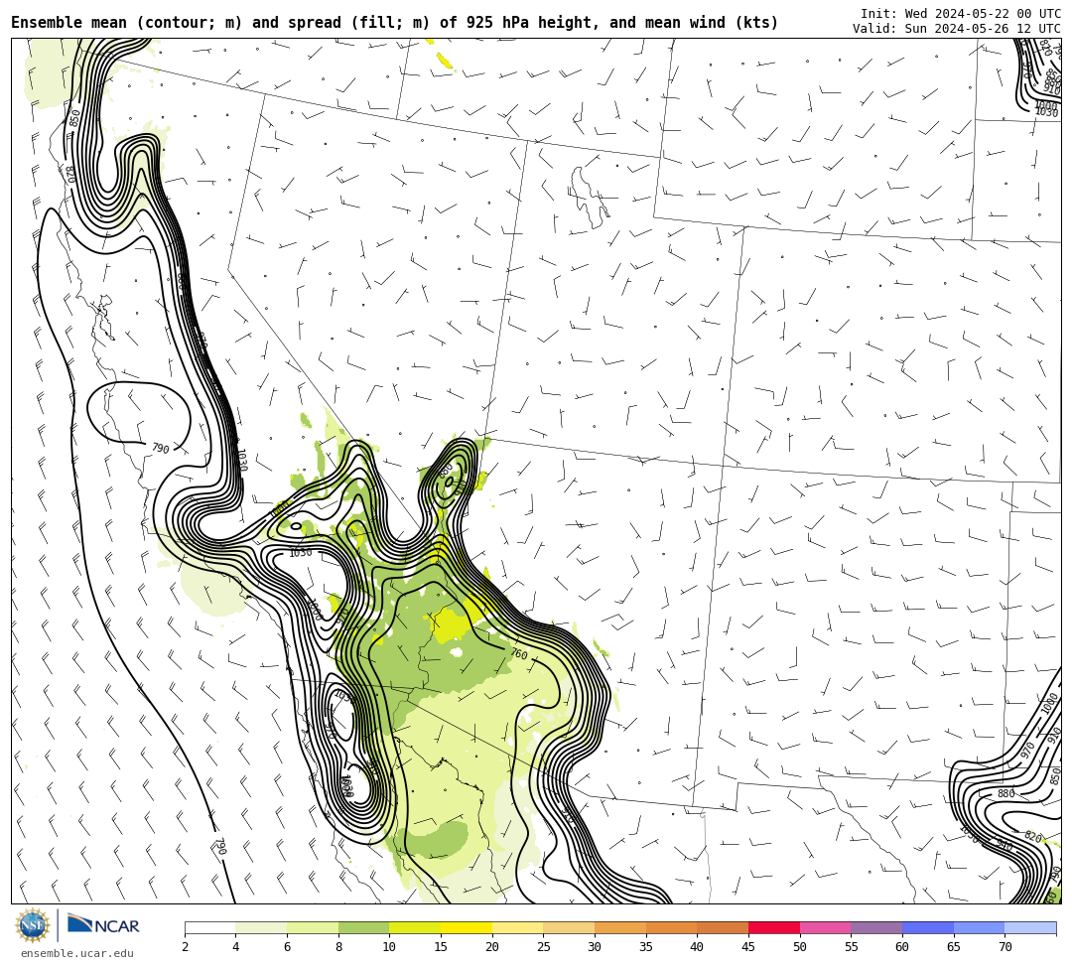The height and width of the screenshot is (966, 1072).
Task: Click the palest blue colorbar swatch above 70
Action: [x=1030, y=927]
